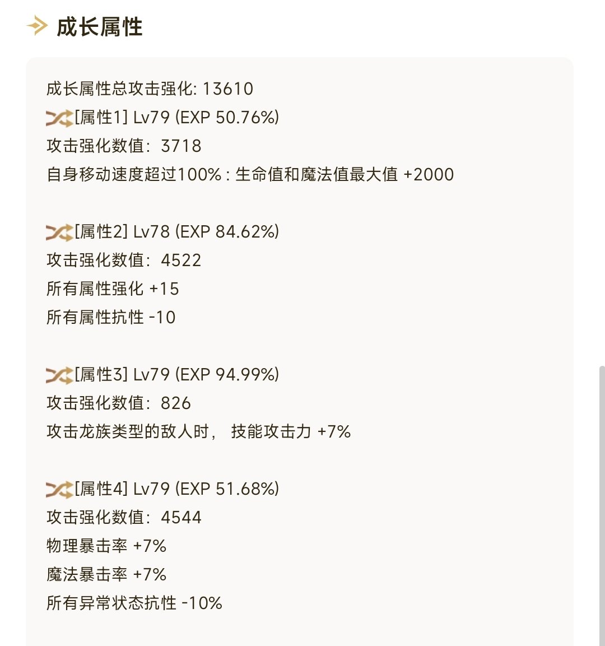605x646 pixels.
Task: Click the 攻击强化数值 3718 line
Action: [x=124, y=146]
